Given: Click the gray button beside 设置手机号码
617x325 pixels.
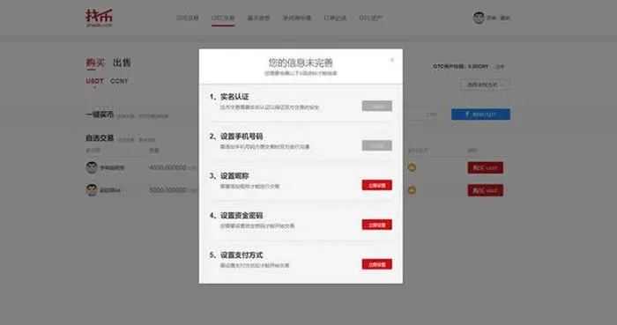Looking at the screenshot, I should tap(376, 145).
